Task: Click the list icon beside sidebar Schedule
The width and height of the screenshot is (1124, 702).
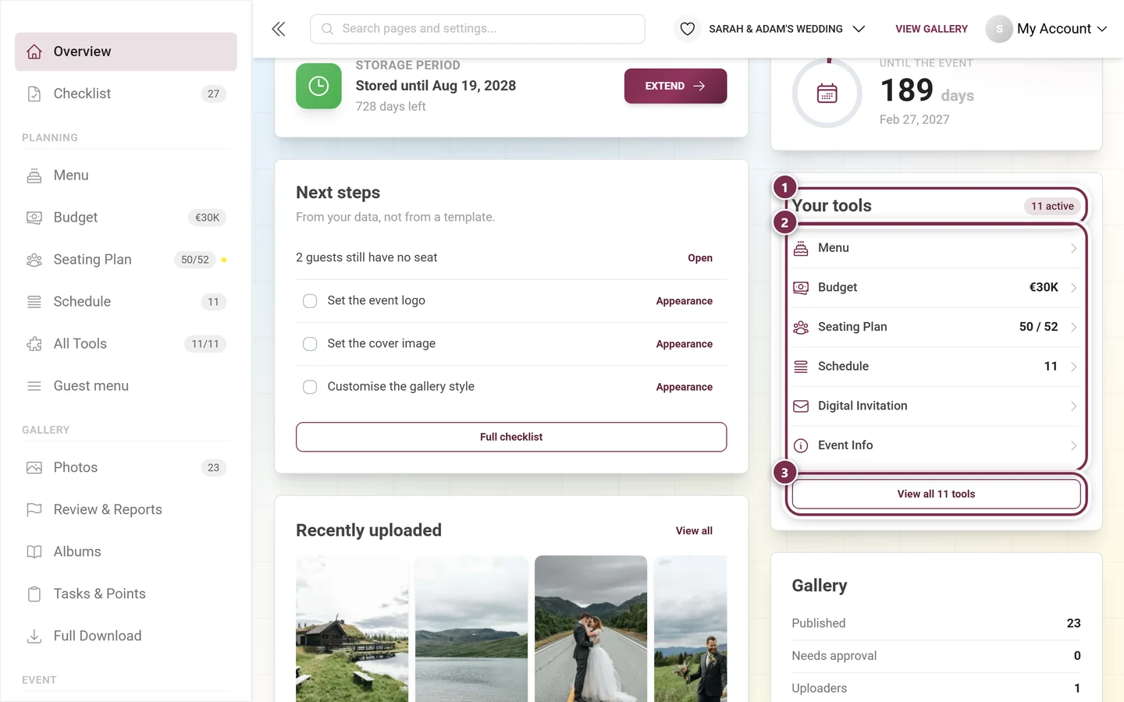Action: coord(34,302)
